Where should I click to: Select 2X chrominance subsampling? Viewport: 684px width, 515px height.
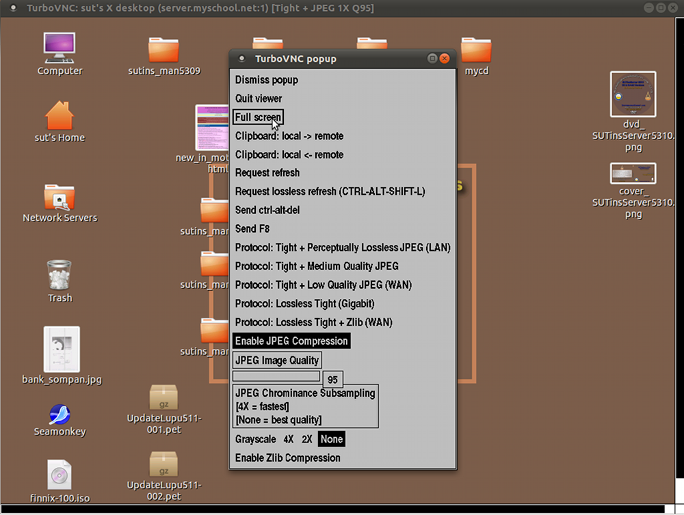click(306, 439)
